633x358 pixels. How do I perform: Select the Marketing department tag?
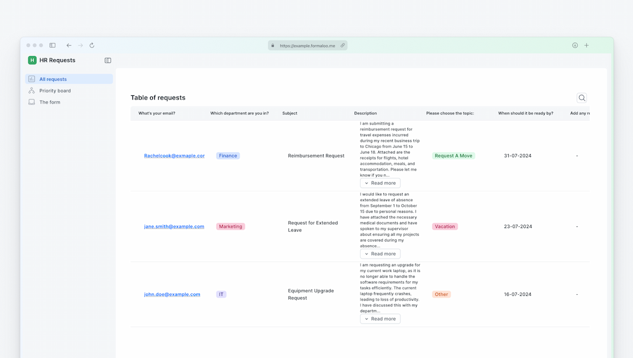click(230, 226)
